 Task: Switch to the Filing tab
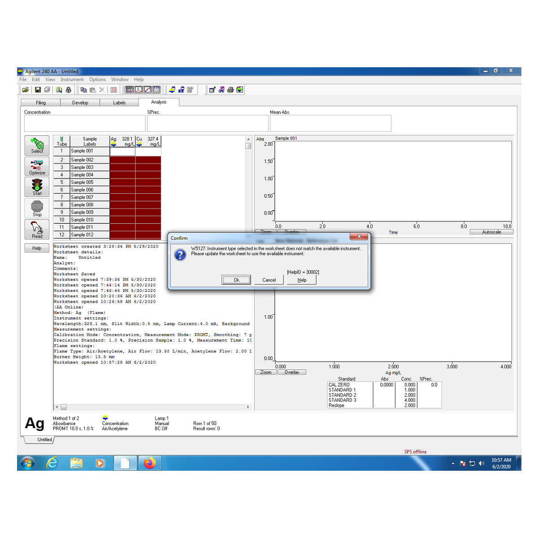[41, 103]
